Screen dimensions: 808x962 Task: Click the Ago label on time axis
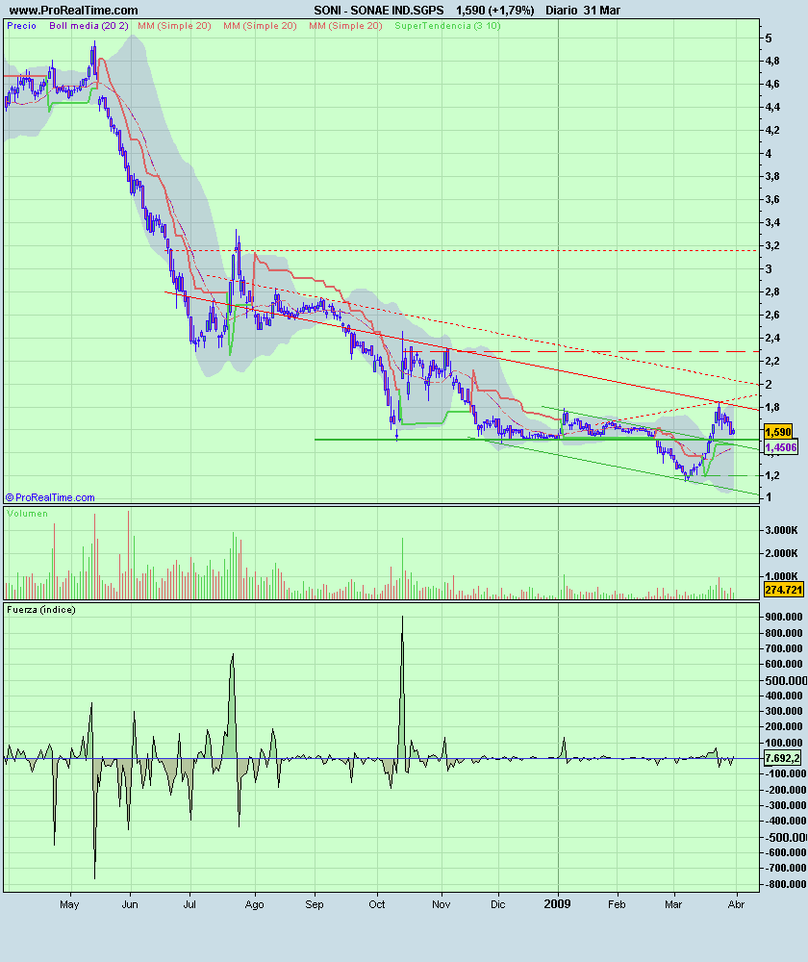pyautogui.click(x=254, y=904)
